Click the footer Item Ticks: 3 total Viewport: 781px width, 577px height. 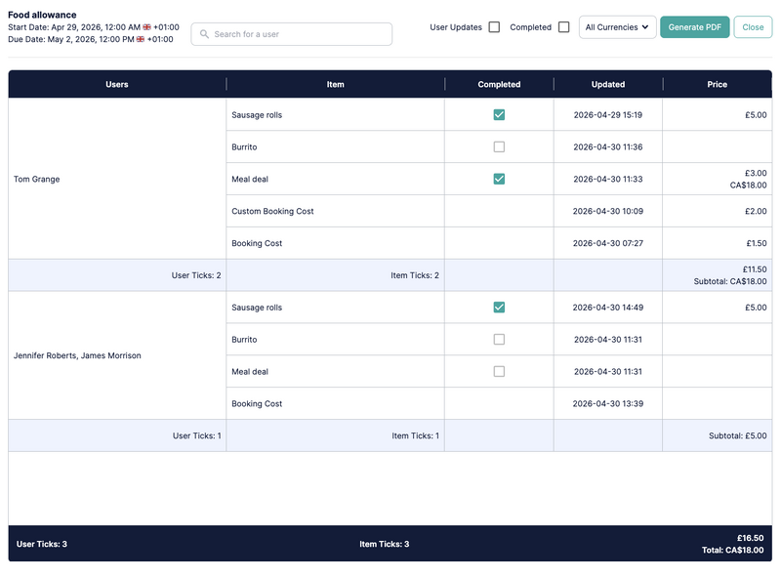[384, 544]
